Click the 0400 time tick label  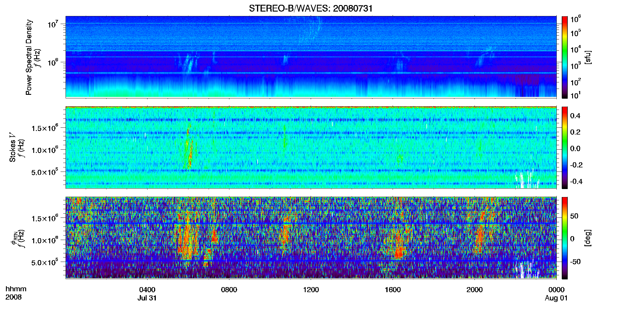pos(147,290)
